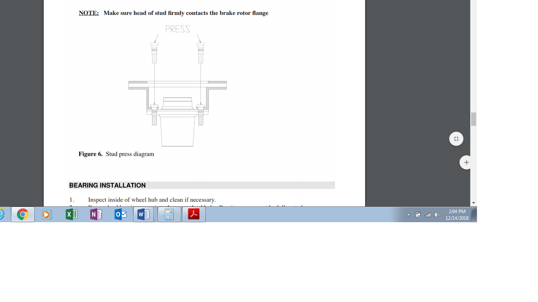Click the vertical scrollbar thumb
The height and width of the screenshot is (302, 538).
tap(473, 119)
